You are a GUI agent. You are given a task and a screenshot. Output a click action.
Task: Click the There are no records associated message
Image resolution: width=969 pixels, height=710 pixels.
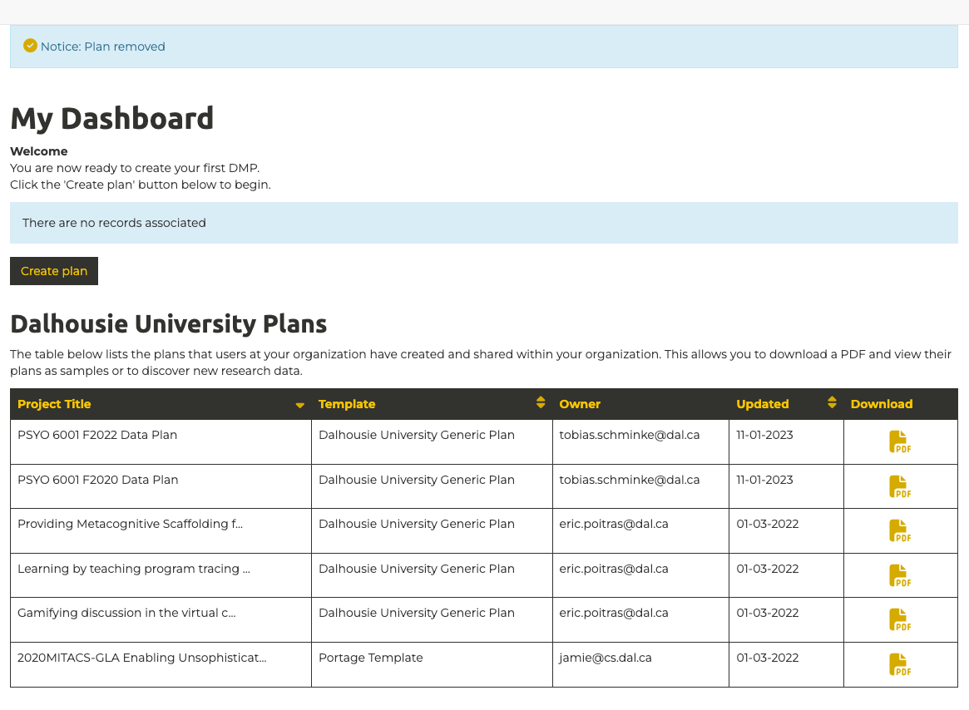114,223
